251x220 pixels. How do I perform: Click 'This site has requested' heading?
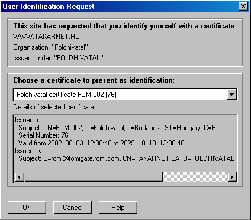(125, 26)
